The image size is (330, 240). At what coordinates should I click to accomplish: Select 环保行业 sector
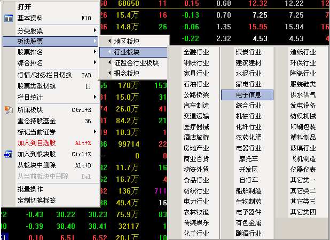[x=303, y=63]
